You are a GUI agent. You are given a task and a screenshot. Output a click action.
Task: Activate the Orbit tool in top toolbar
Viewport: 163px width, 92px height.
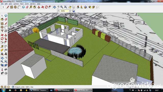click(x=55, y=7)
